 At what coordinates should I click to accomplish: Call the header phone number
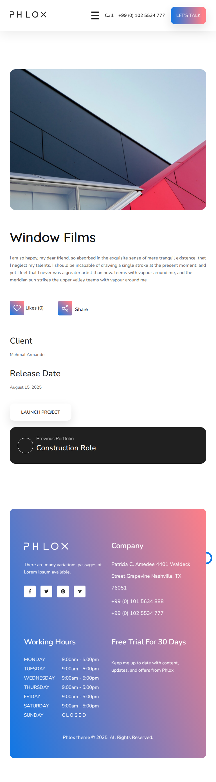tap(141, 15)
